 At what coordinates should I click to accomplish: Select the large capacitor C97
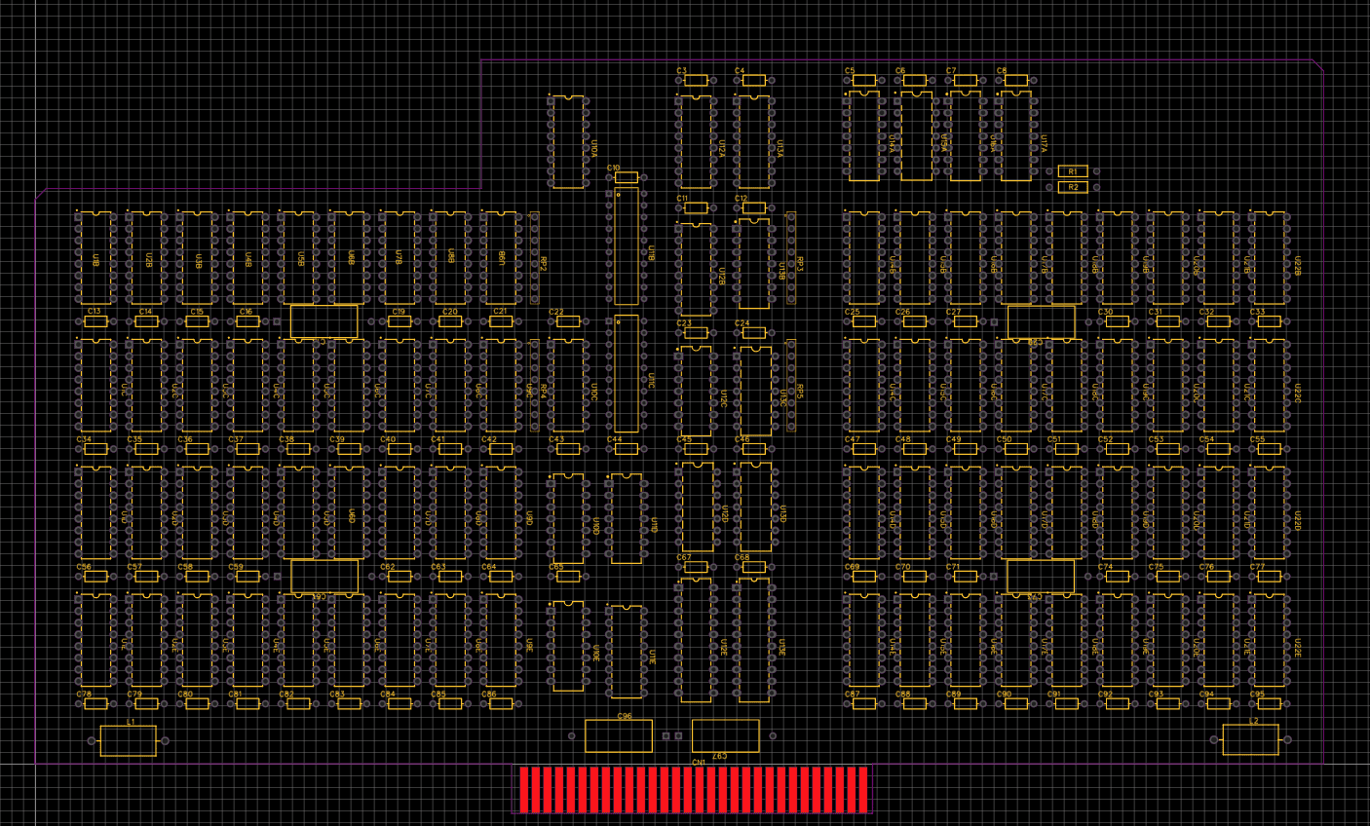click(726, 736)
